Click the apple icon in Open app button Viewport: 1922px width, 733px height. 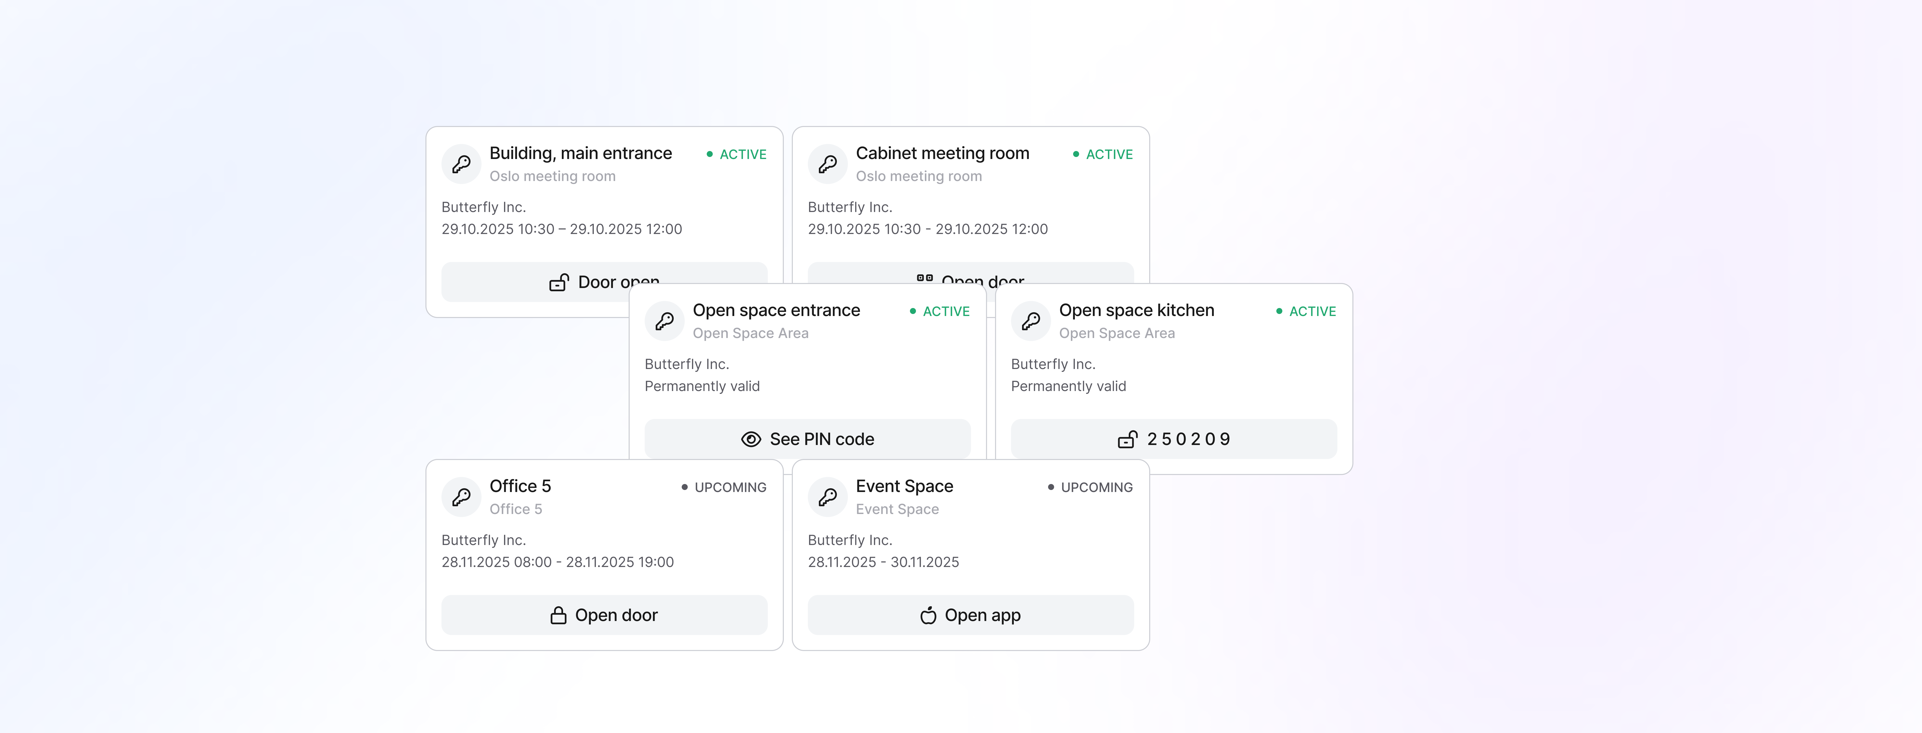(x=928, y=615)
